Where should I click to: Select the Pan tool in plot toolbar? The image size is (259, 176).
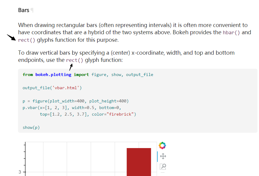[x=163, y=156]
